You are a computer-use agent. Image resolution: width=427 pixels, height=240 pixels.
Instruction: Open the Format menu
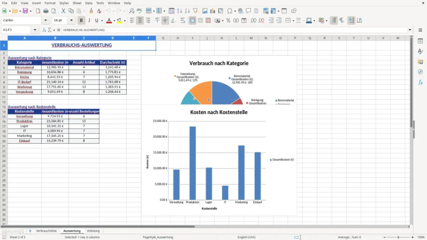(x=50, y=3)
